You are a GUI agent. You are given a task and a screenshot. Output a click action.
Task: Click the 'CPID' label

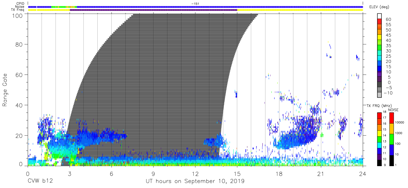21,4
